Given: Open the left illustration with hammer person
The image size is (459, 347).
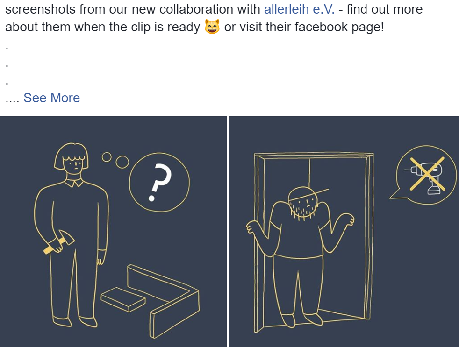Looking at the screenshot, I should [x=113, y=232].
